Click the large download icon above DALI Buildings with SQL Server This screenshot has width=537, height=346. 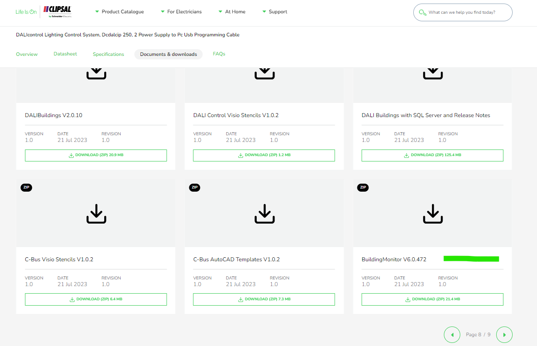pyautogui.click(x=433, y=73)
